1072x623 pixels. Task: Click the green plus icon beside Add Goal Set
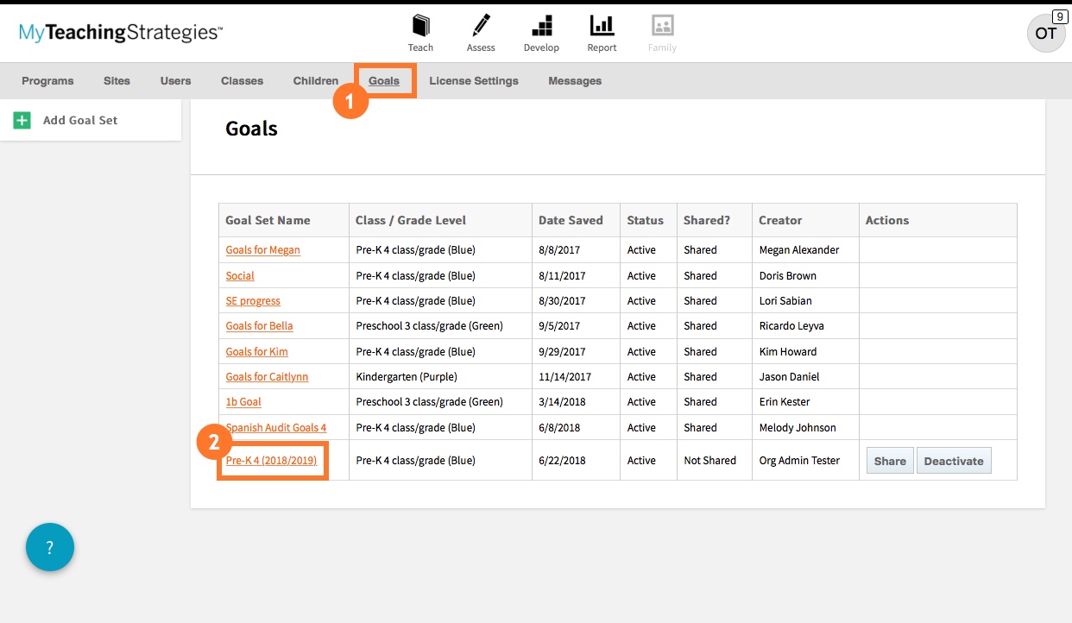click(x=22, y=120)
